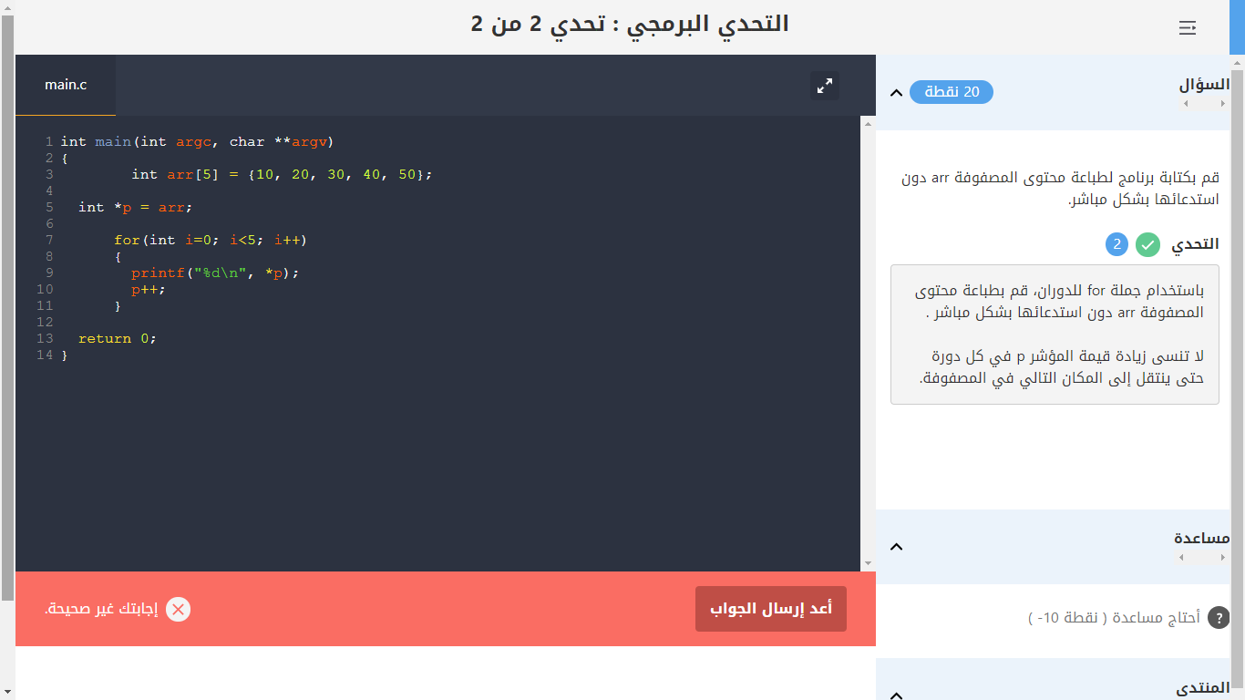Place cursor on the printf code line
Image resolution: width=1245 pixels, height=700 pixels.
point(215,273)
